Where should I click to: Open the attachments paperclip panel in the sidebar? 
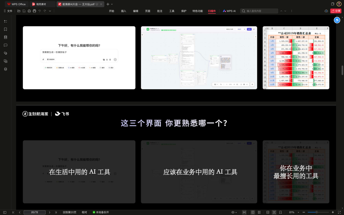(x=6, y=53)
